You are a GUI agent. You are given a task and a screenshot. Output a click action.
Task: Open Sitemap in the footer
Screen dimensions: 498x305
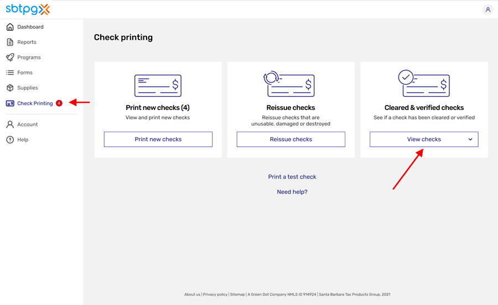237,294
